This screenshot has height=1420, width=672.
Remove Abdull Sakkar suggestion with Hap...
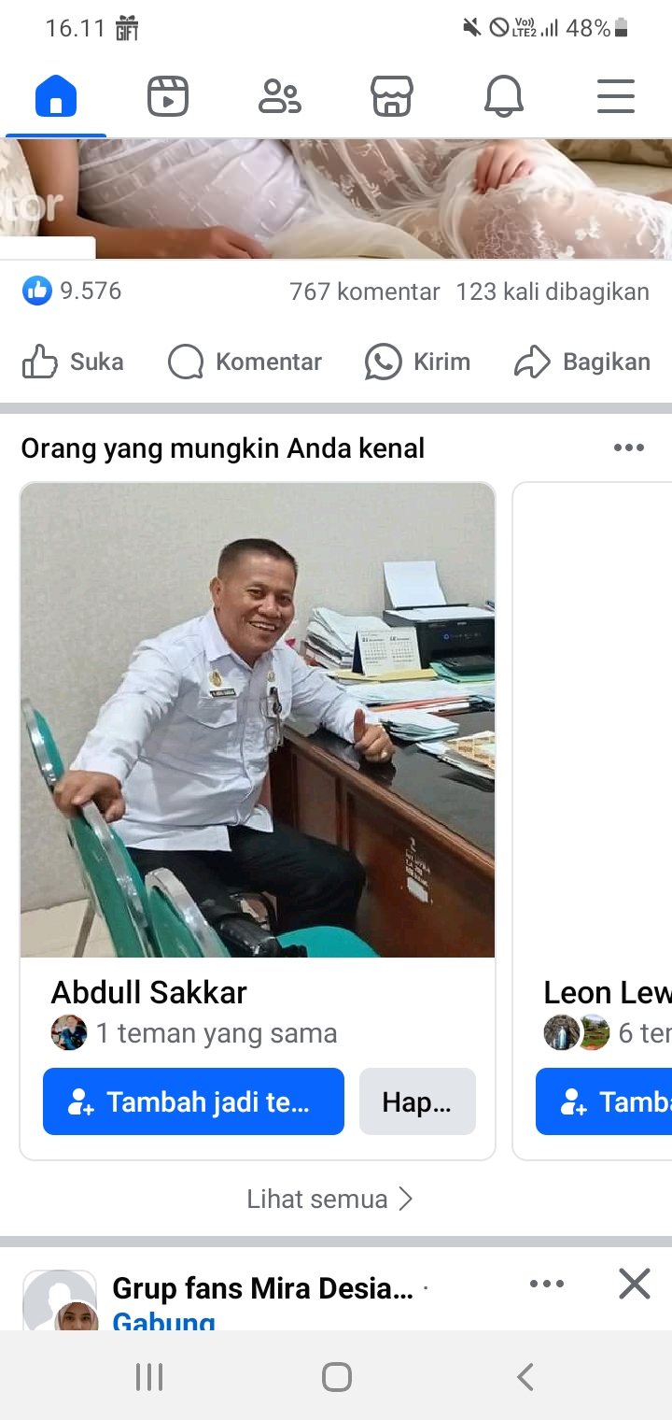[417, 1101]
